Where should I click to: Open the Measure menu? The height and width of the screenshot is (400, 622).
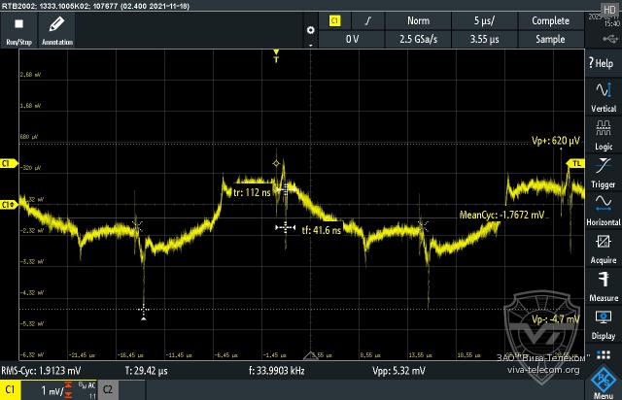coord(604,287)
